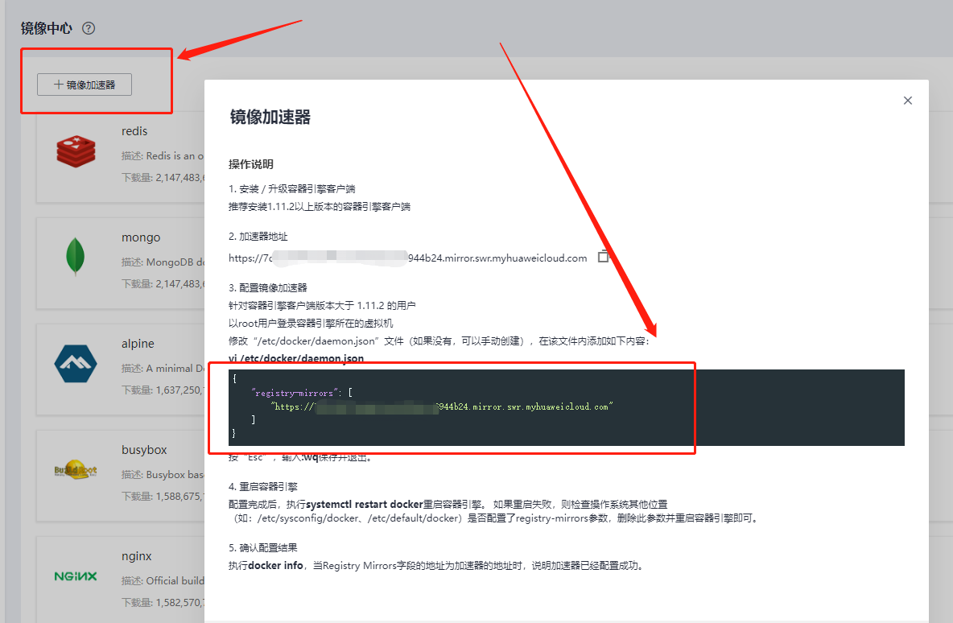Click the https mirror URL inside code block
The height and width of the screenshot is (623, 953).
pos(442,406)
